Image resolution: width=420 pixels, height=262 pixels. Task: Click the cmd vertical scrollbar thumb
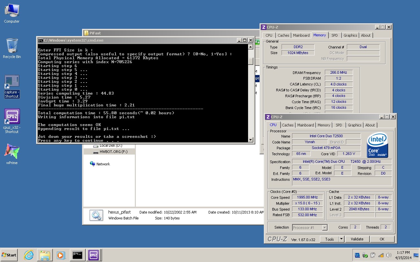[251, 61]
